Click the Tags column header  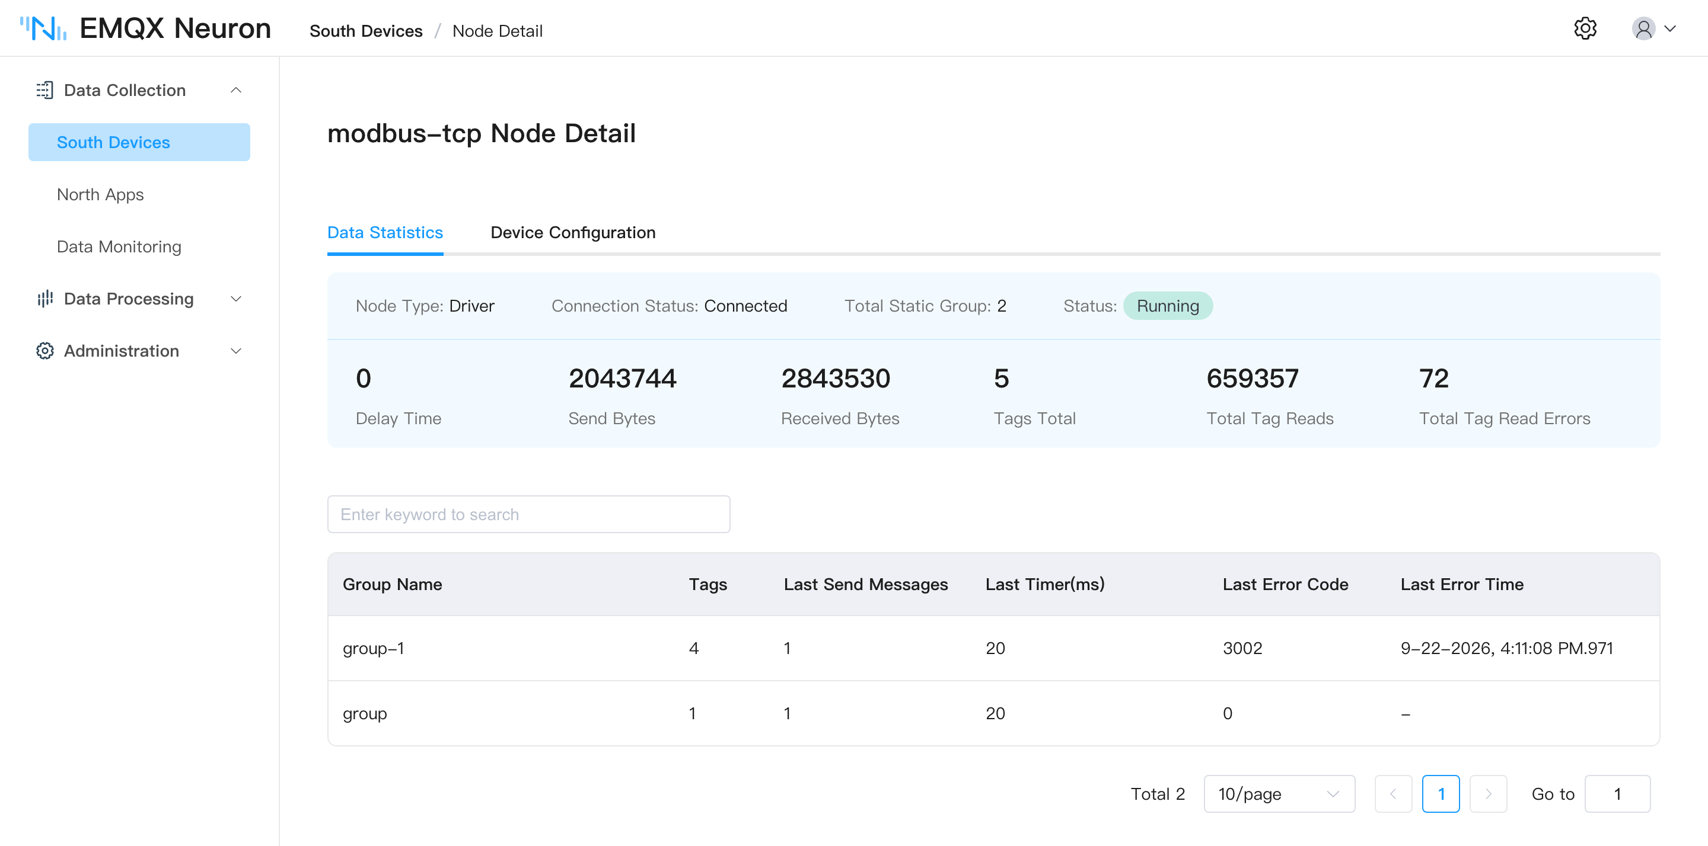(708, 584)
